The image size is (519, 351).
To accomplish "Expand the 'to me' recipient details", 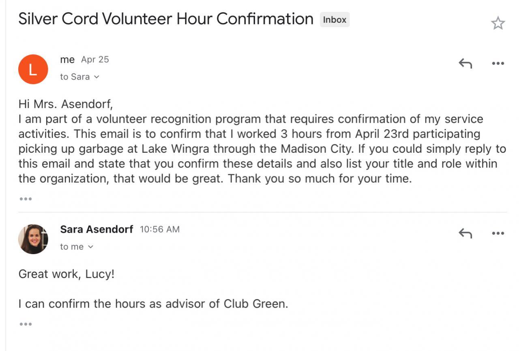I will [90, 247].
